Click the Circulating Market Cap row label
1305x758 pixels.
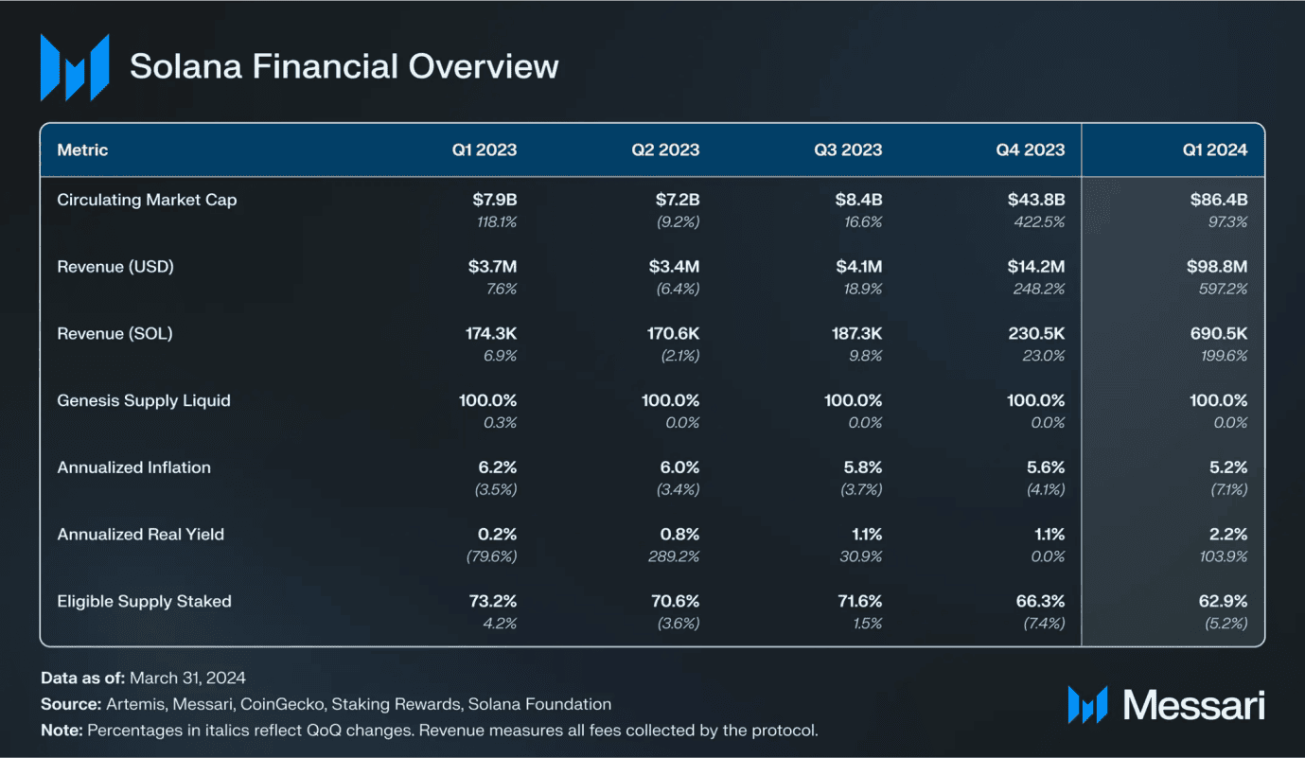[147, 200]
